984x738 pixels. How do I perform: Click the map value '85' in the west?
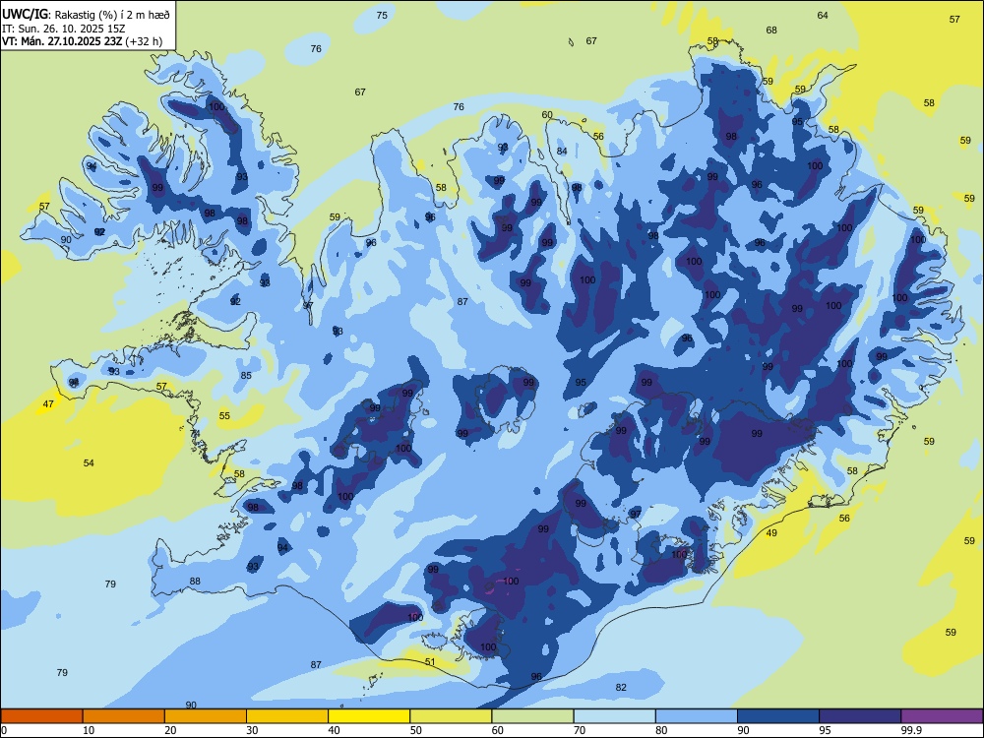coord(246,376)
